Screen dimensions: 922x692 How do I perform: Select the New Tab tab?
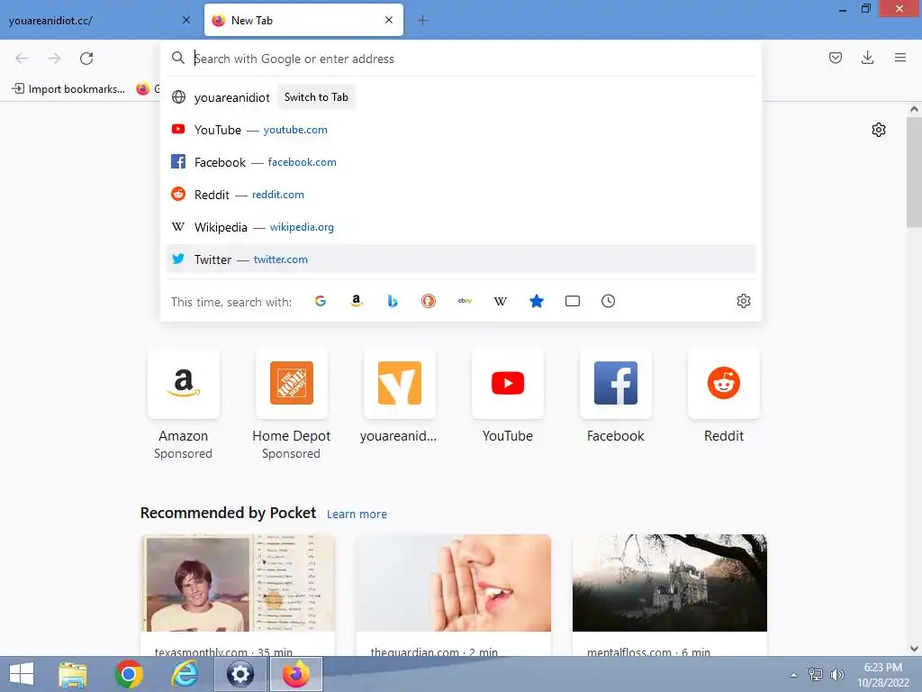click(x=303, y=20)
